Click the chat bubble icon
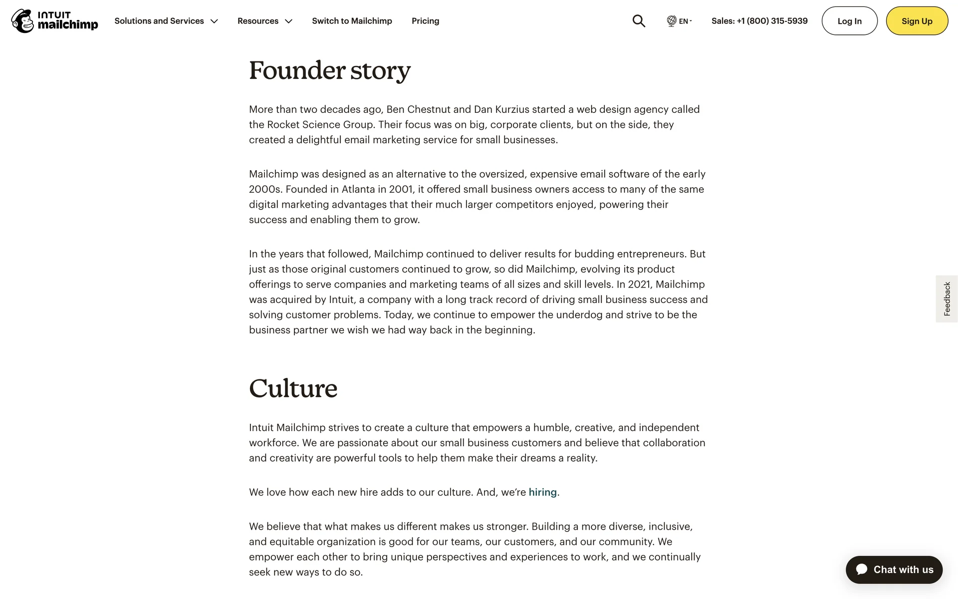The image size is (958, 599). [x=862, y=570]
